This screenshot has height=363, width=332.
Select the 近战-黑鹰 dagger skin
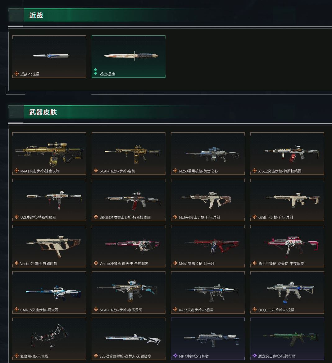click(128, 57)
